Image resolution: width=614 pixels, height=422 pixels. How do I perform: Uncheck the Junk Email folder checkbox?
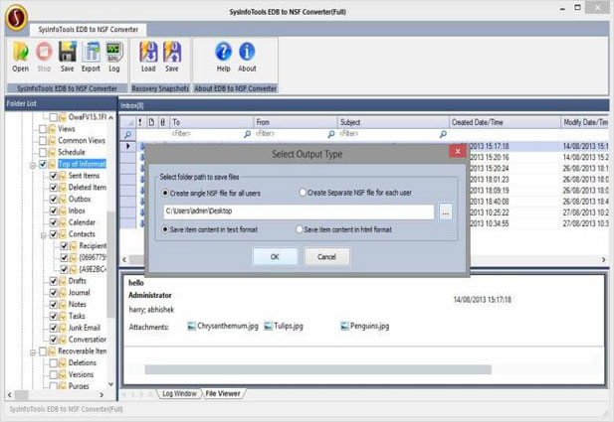[x=54, y=328]
